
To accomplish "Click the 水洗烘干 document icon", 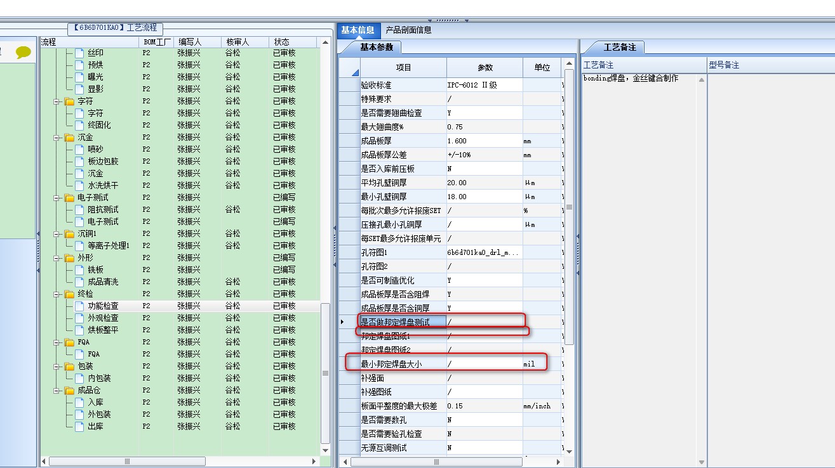I will click(79, 185).
